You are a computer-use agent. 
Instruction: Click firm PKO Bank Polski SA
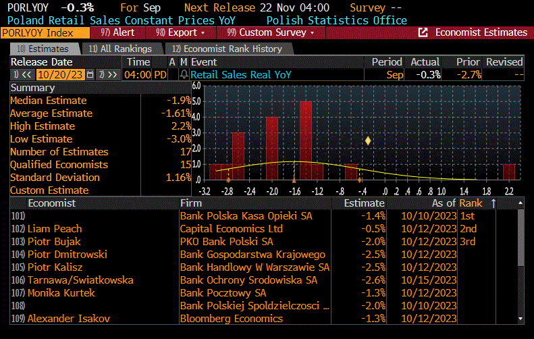[226, 242]
